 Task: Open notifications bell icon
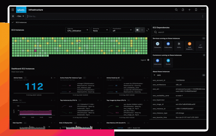click(x=183, y=10)
